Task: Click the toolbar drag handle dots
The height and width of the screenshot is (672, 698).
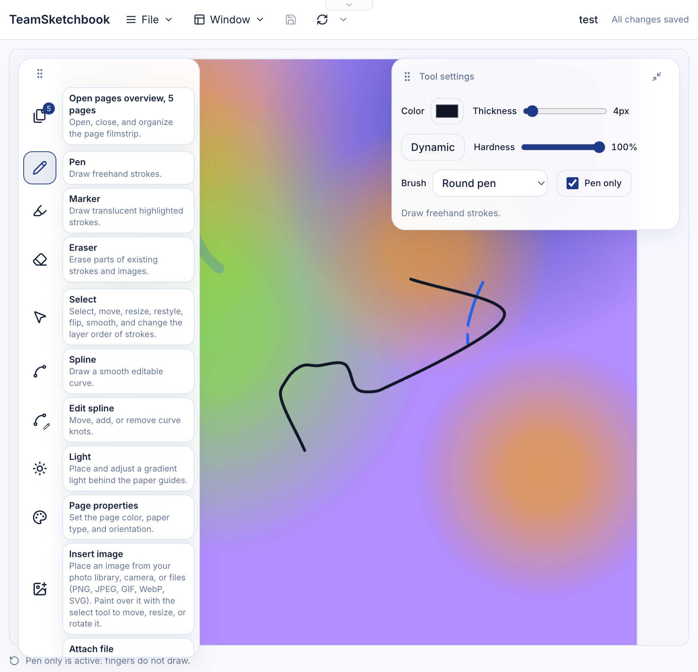Action: pos(40,74)
